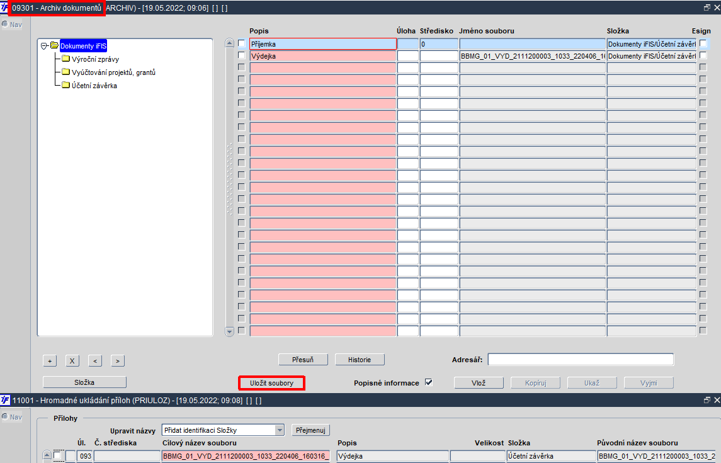
Task: Open the Účetní závěrka folder
Action: tap(94, 86)
